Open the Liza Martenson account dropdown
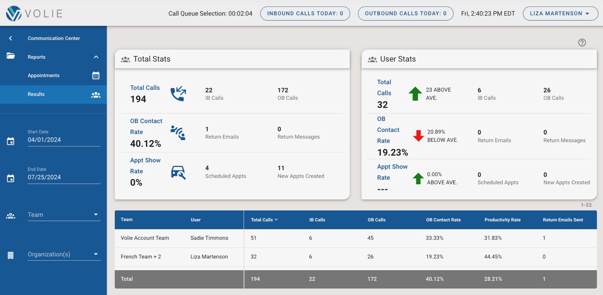Screen dimensions: 603x295 tap(560, 13)
